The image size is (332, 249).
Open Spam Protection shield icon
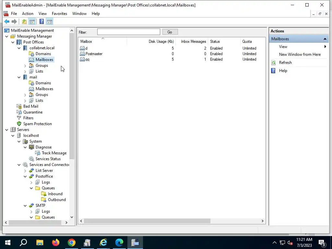tap(19, 124)
